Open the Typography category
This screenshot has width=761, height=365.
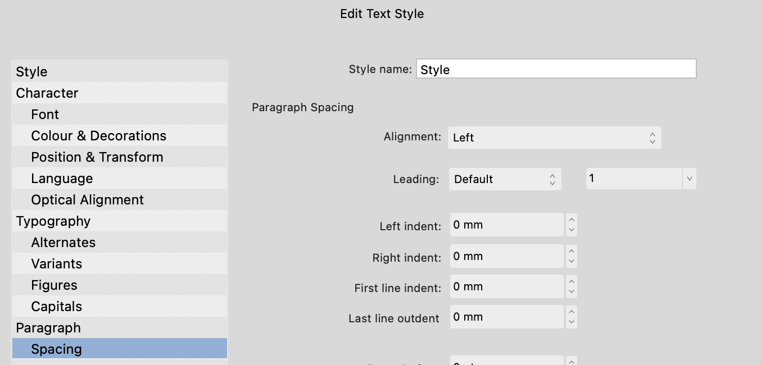click(x=53, y=221)
